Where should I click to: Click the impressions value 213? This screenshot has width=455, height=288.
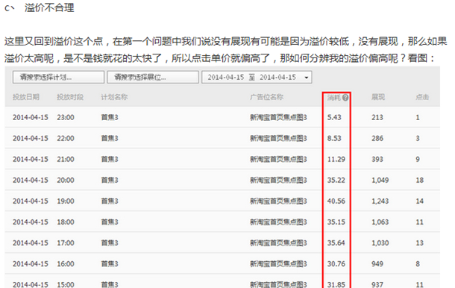coord(377,117)
